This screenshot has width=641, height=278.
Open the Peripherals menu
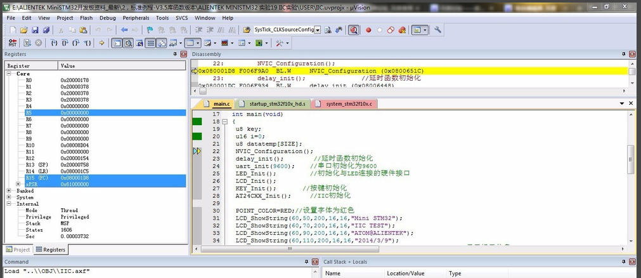(136, 18)
